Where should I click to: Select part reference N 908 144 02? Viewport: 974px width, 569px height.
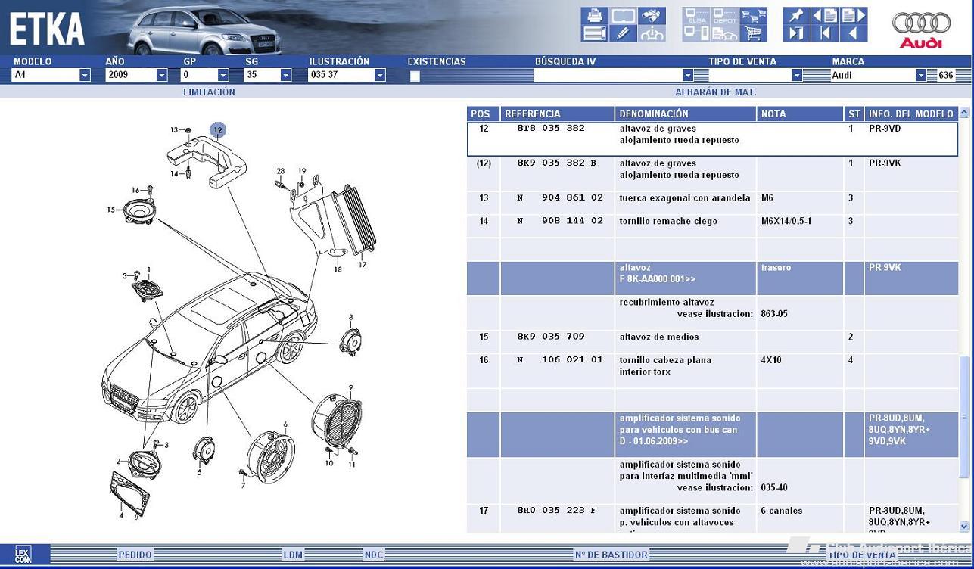(560, 222)
